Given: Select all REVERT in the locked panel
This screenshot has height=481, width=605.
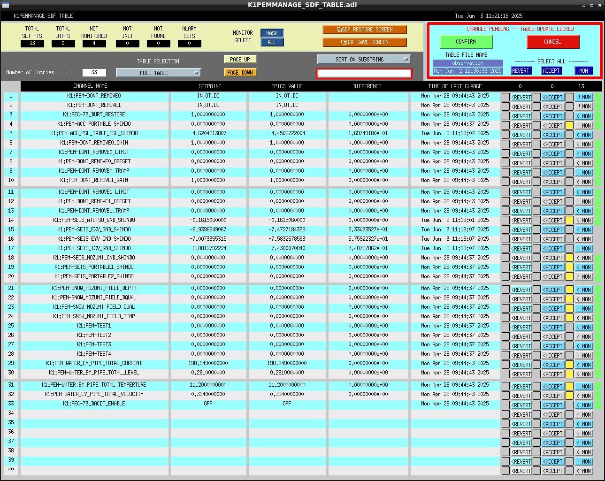Looking at the screenshot, I should coord(521,71).
